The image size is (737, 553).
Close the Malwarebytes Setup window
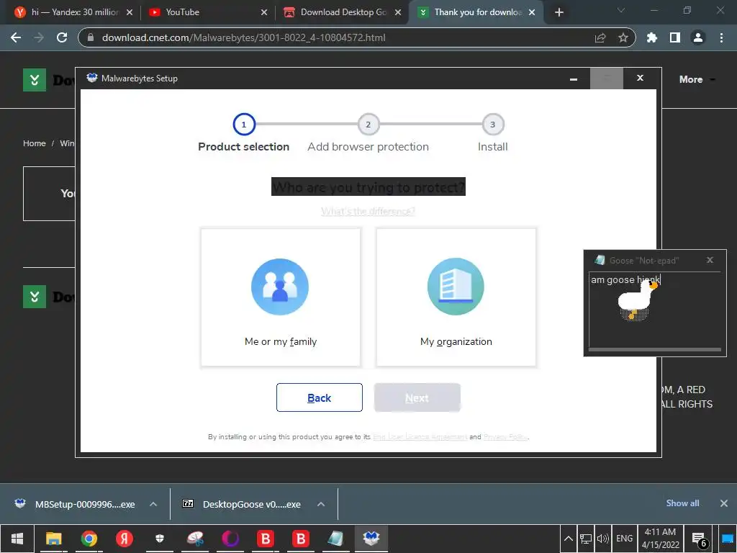pos(640,78)
